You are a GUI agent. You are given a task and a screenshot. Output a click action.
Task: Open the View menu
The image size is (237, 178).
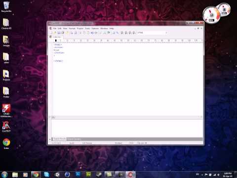tap(65, 29)
